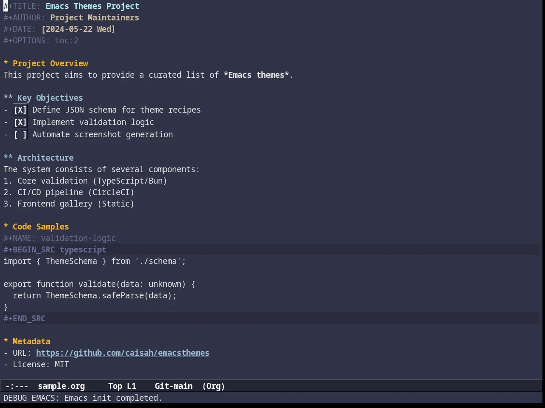Click the [2024-05-22 Wed] date stamp

(78, 29)
